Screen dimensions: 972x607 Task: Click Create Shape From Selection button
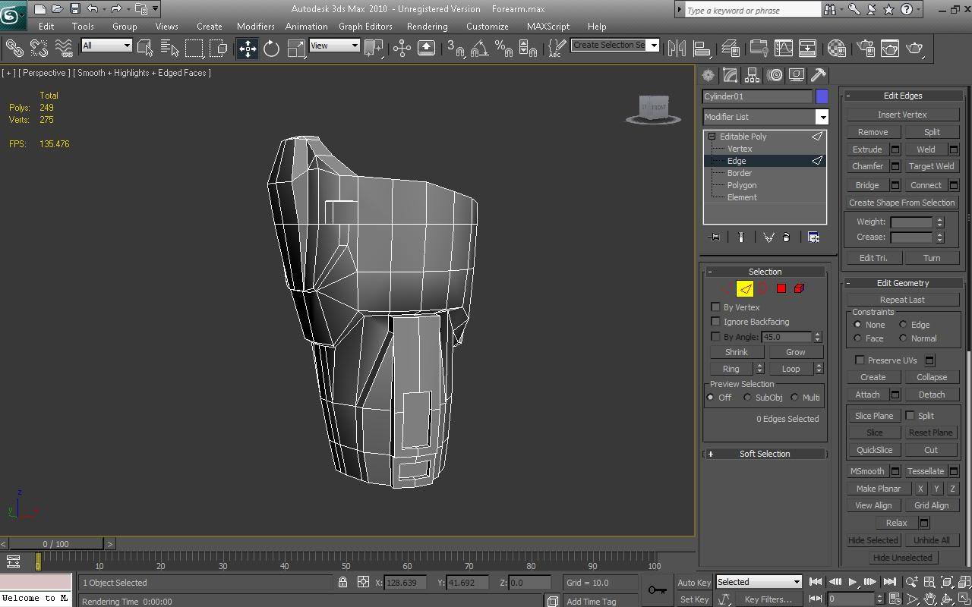point(902,203)
